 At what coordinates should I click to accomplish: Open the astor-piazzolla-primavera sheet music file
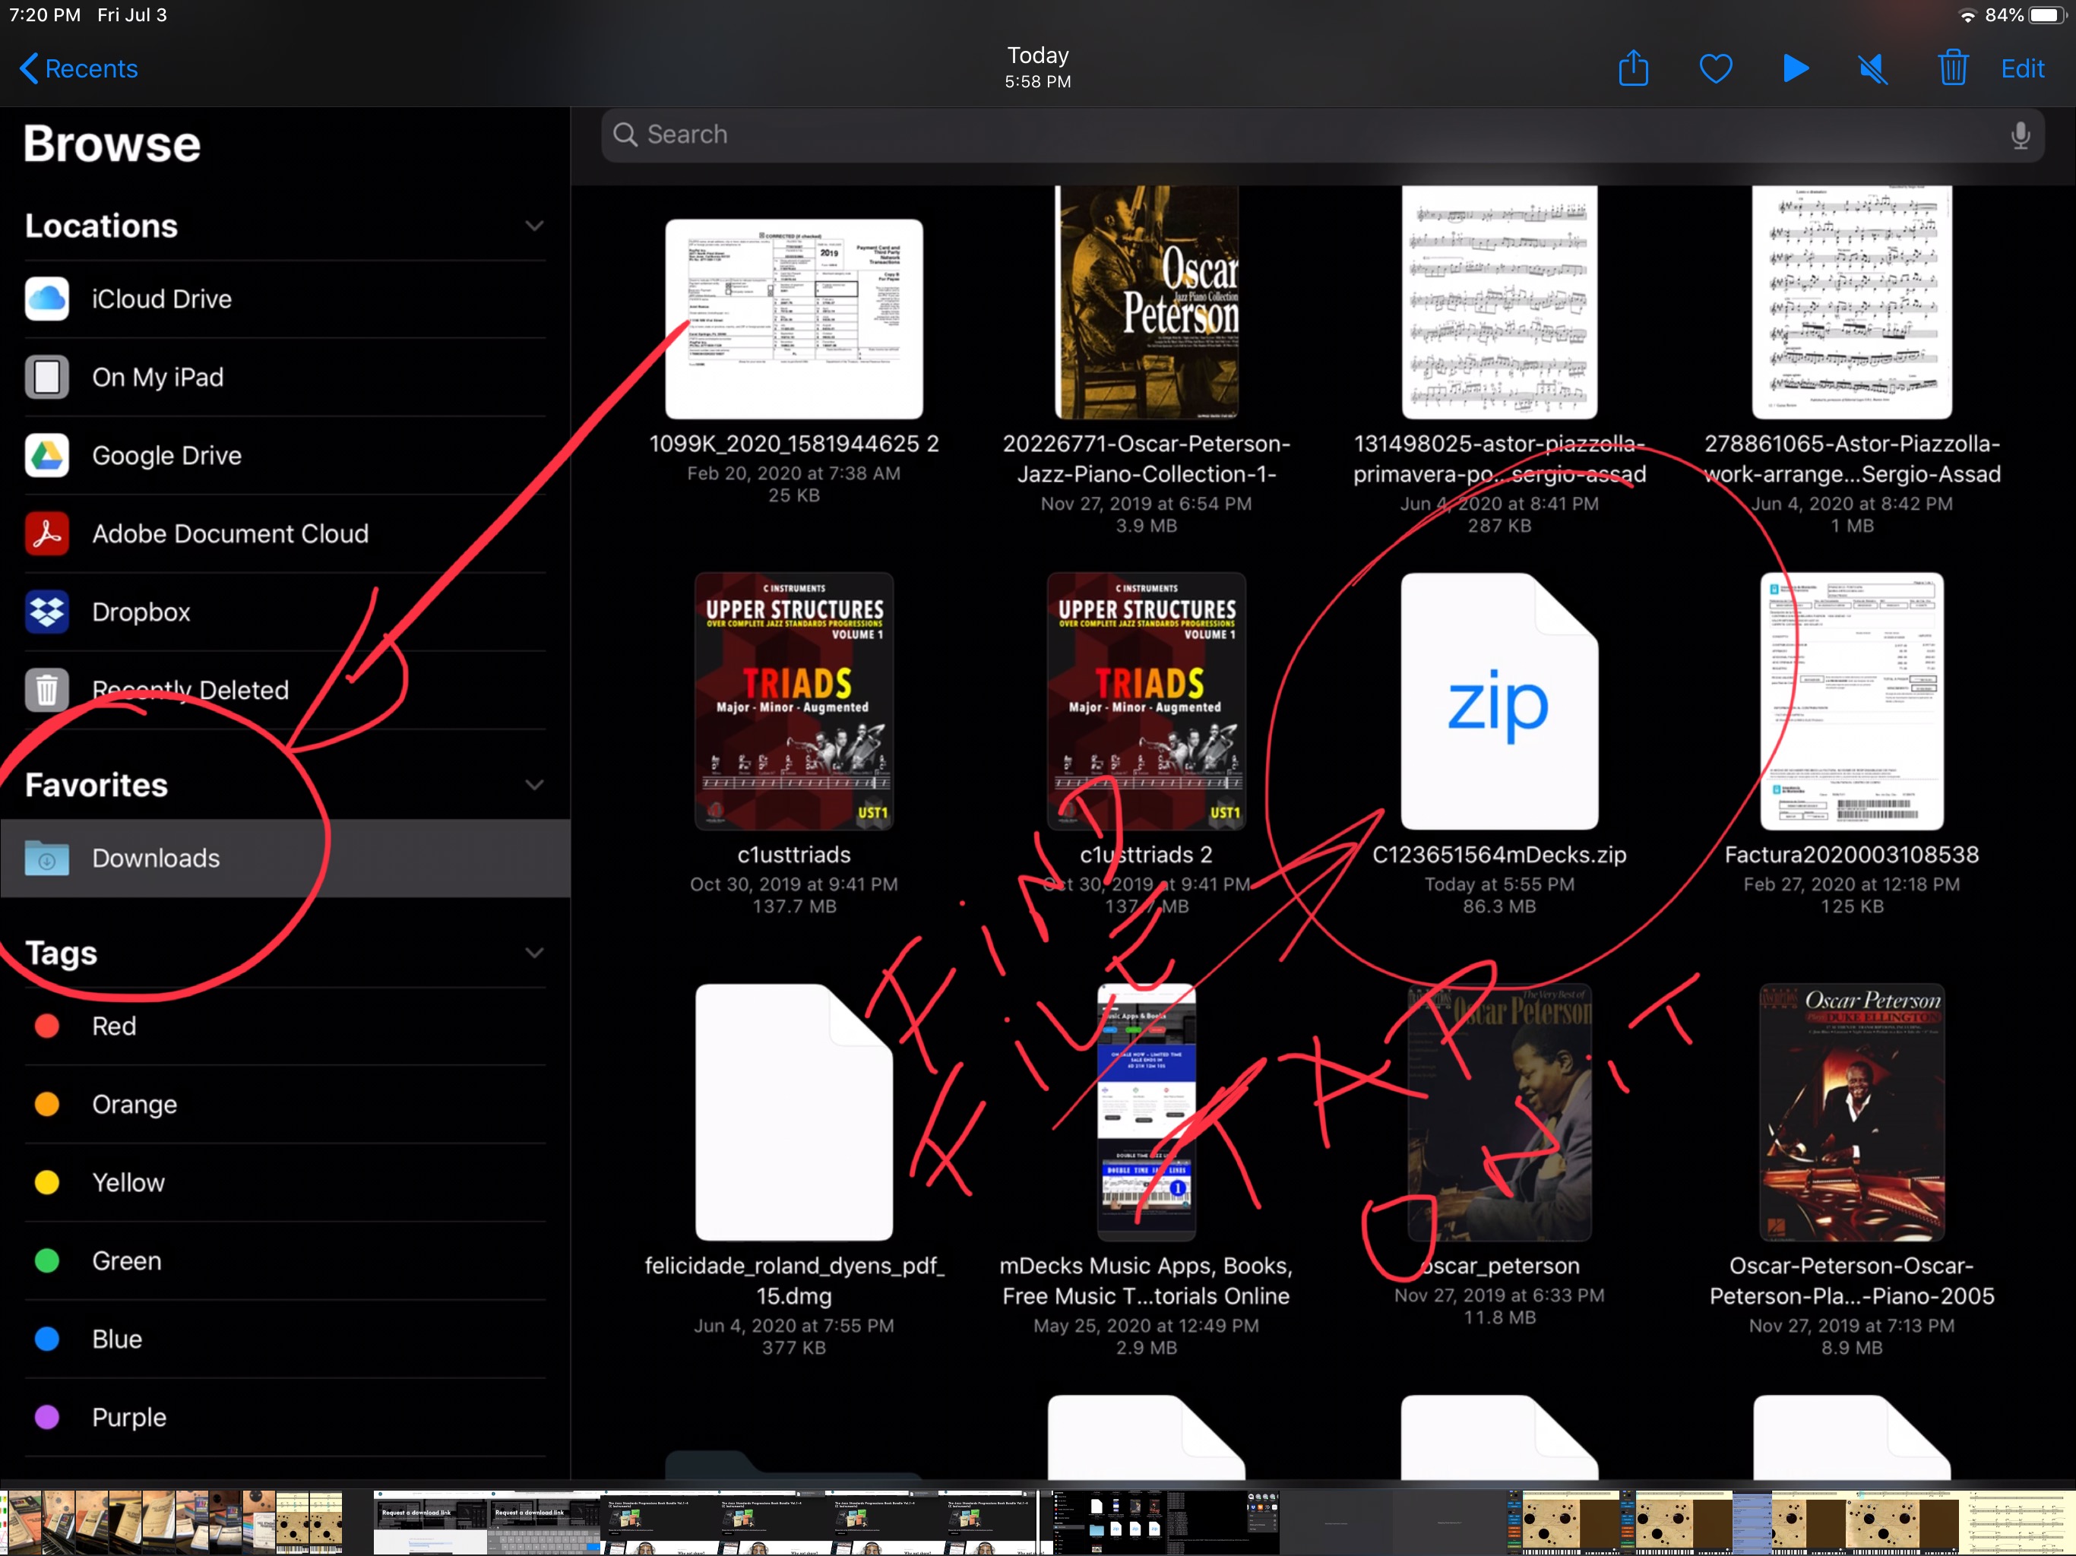[x=1498, y=302]
